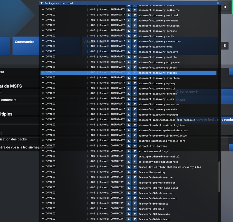Image resolution: width=233 pixels, height=222 pixels.
Task: Move microsoft-discovery-sydney up one row
Action: point(129,83)
